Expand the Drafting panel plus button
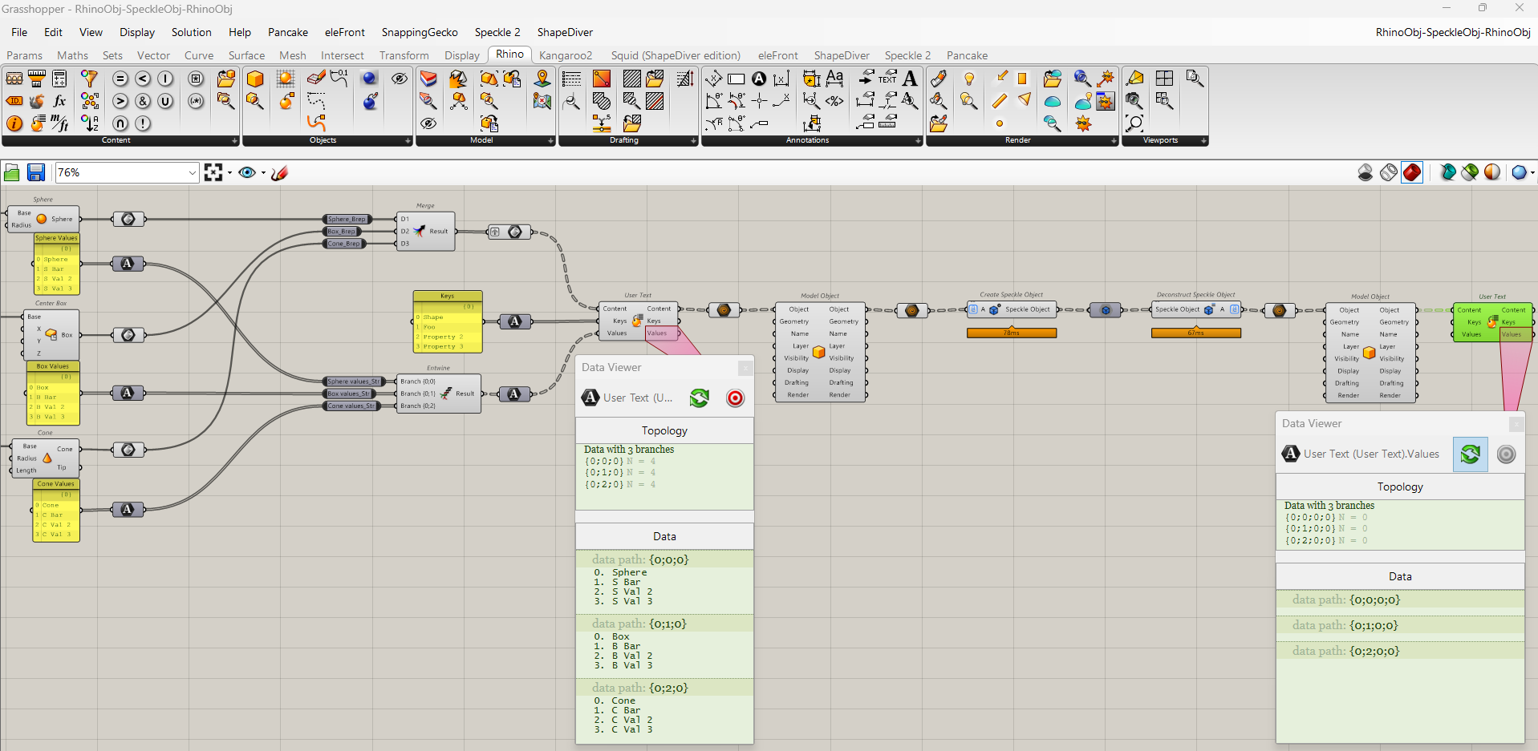The image size is (1538, 751). tap(693, 140)
